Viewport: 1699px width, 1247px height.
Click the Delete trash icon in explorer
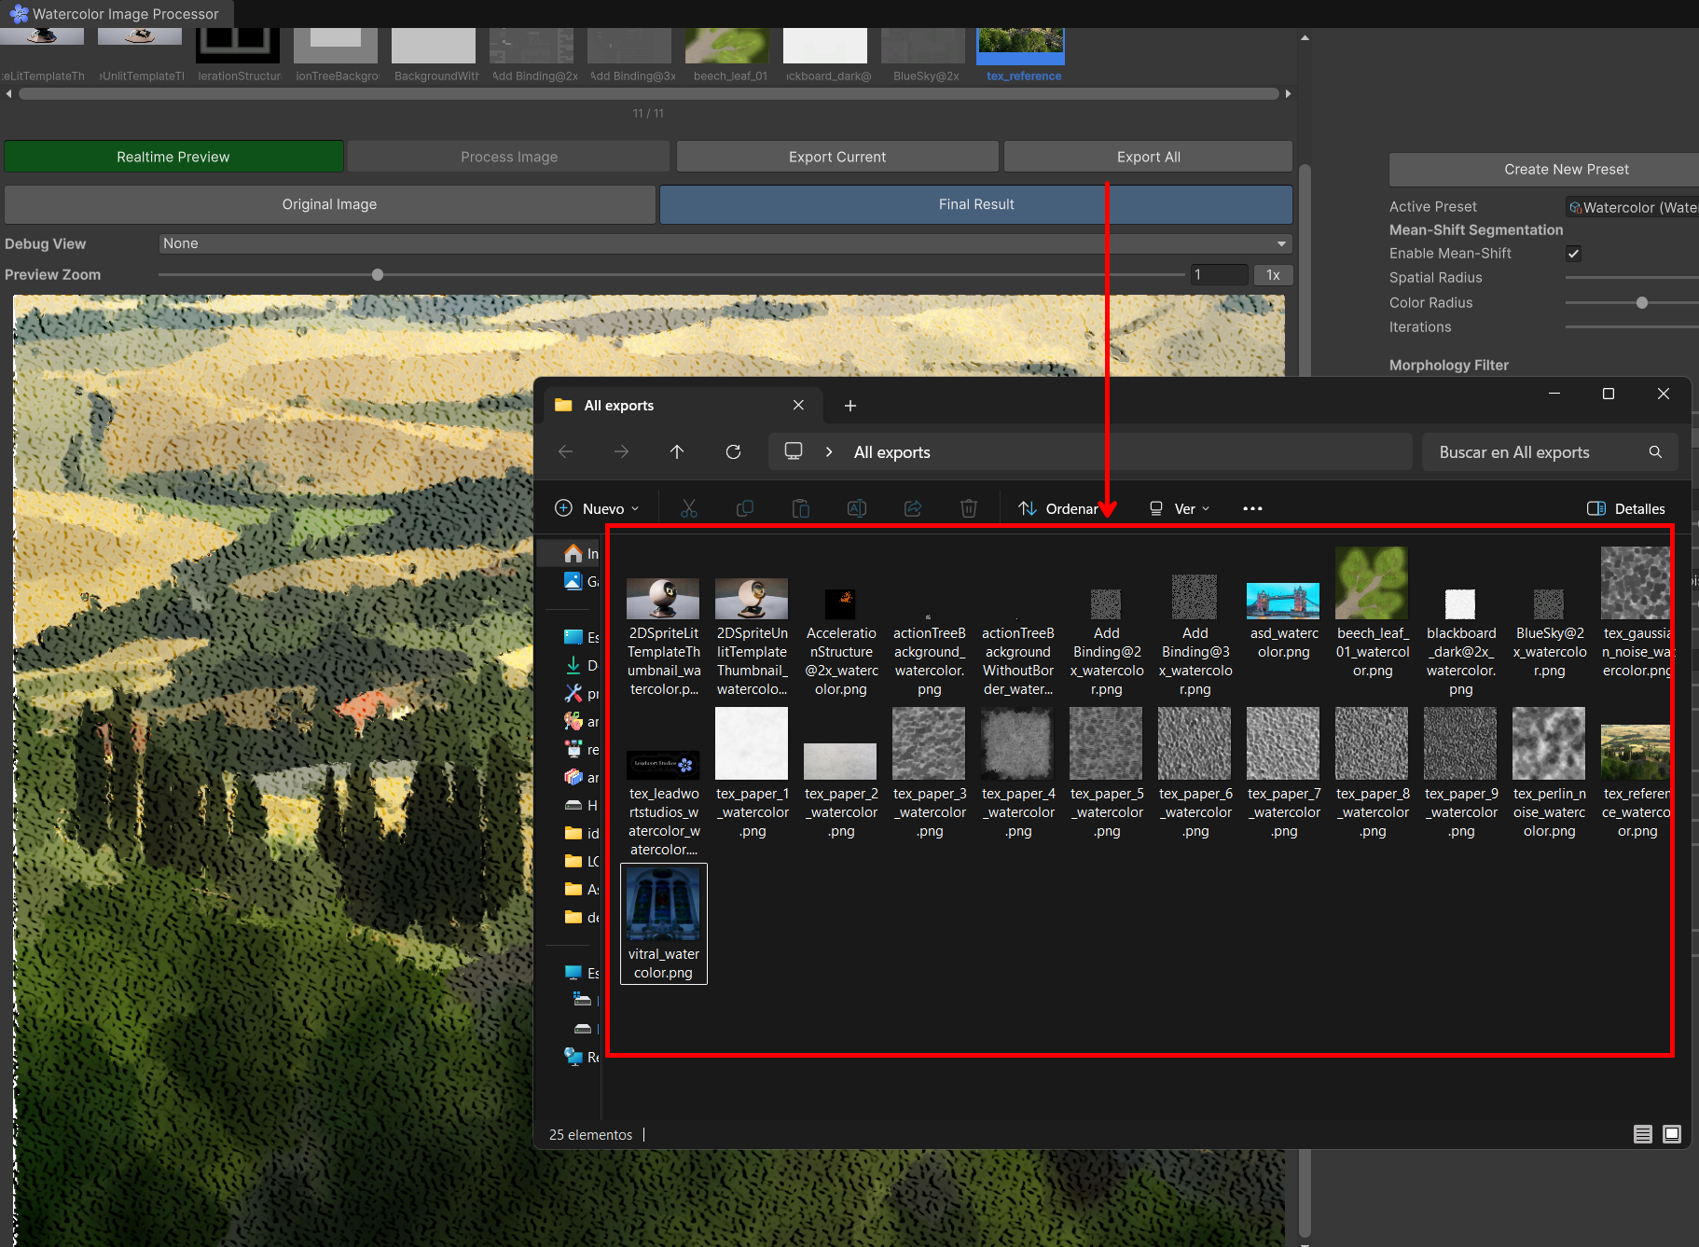[x=969, y=508]
